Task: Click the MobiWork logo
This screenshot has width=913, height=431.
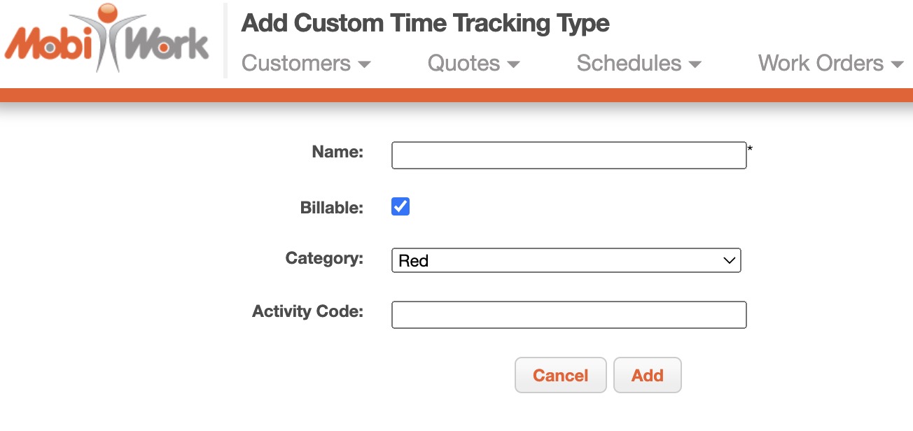Action: pos(107,39)
